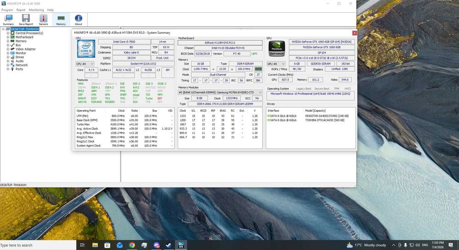
Task: Click the microphone tray icon
Action: (405, 245)
